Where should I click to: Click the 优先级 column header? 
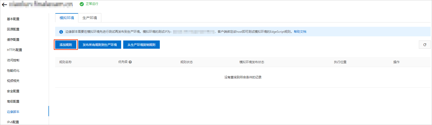[x=123, y=62]
